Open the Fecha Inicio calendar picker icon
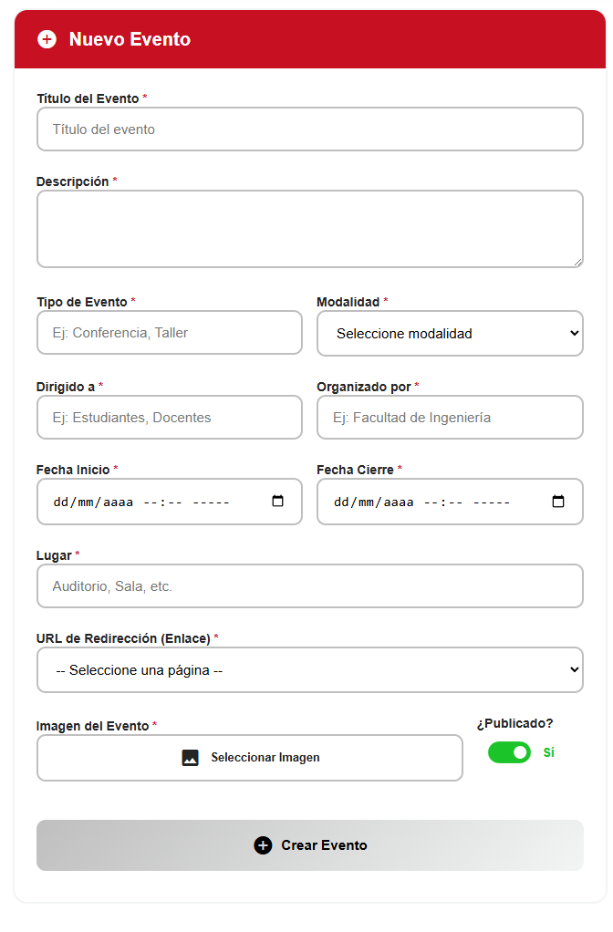 pyautogui.click(x=278, y=502)
